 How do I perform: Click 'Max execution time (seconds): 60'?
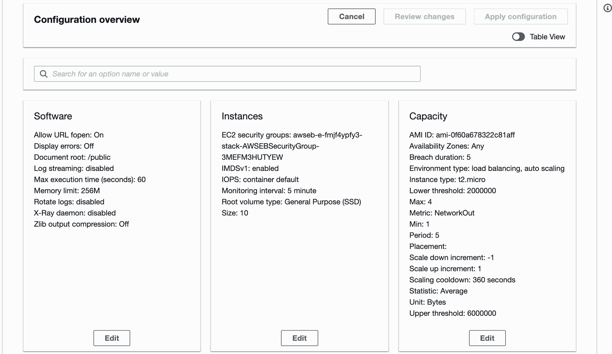click(90, 180)
